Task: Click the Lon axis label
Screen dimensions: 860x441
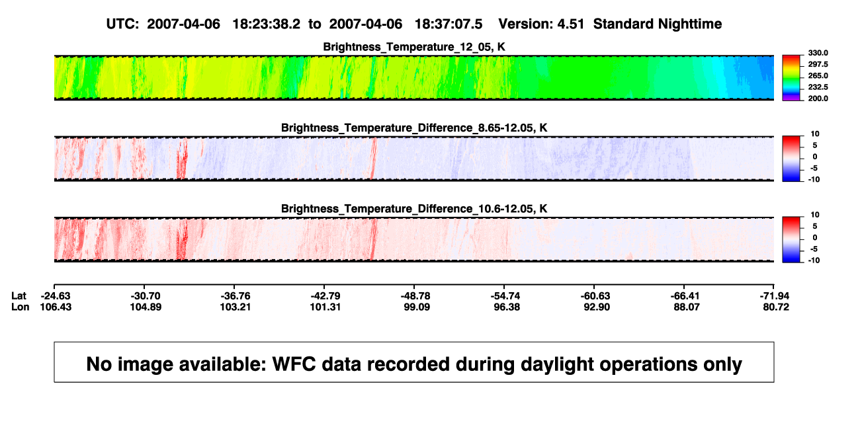Action: tap(20, 307)
